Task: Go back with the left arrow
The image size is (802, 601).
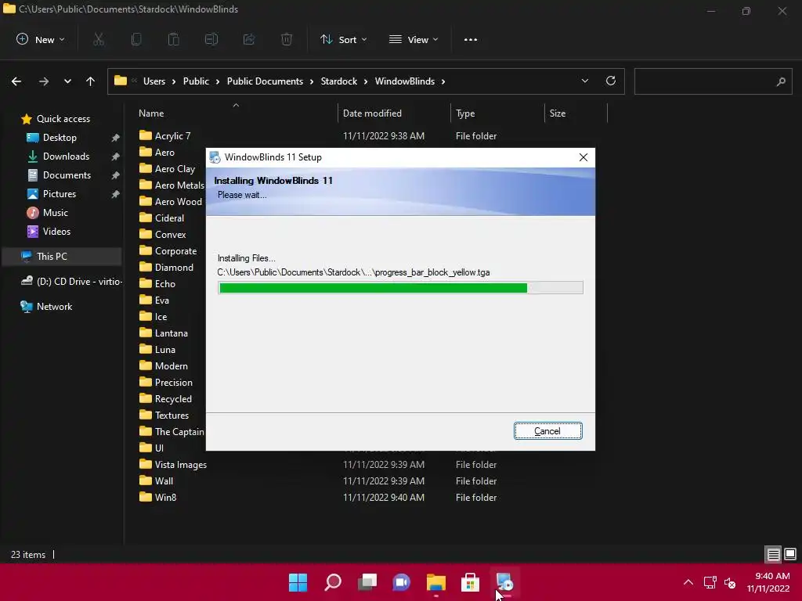Action: point(16,81)
